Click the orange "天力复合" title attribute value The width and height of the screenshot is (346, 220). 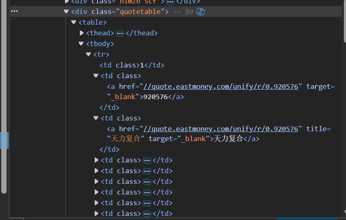click(x=125, y=139)
